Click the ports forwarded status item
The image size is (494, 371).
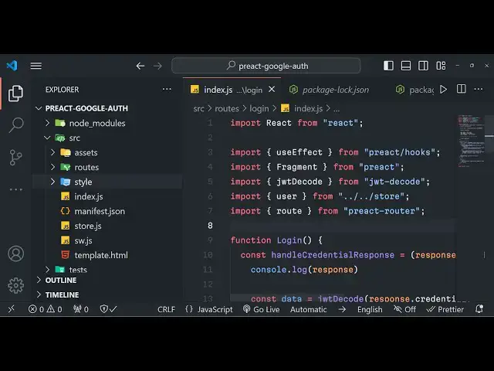click(80, 309)
